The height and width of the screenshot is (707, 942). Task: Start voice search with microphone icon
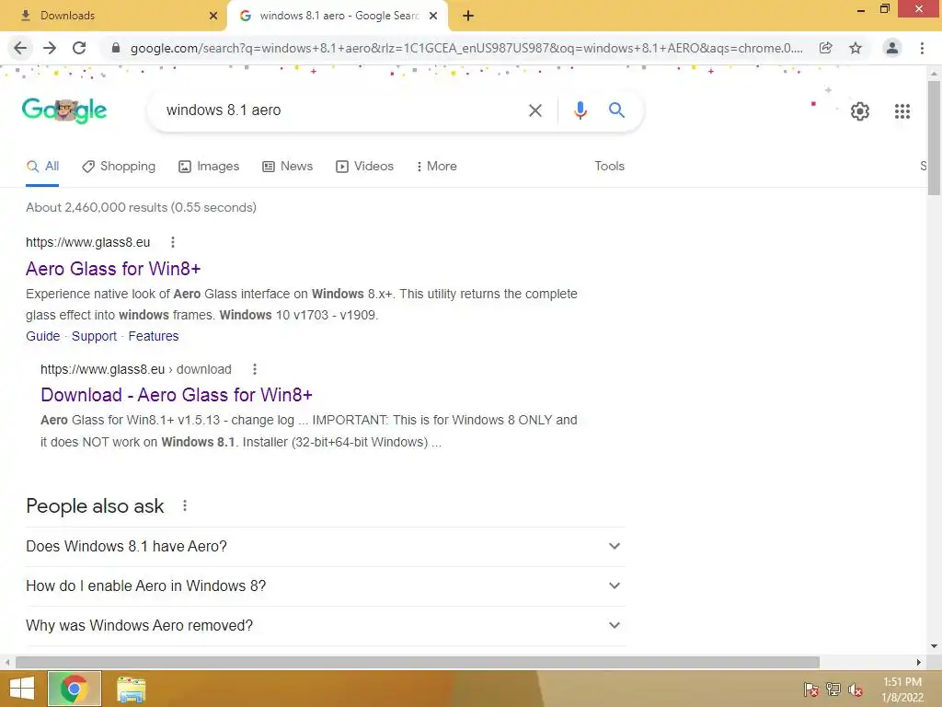coord(580,110)
